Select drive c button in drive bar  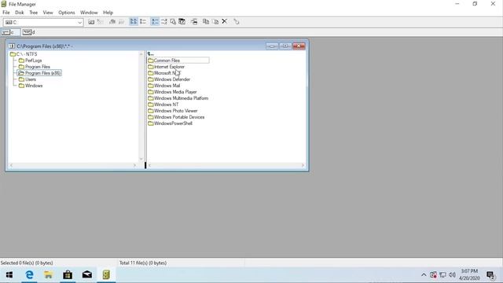[x=10, y=32]
